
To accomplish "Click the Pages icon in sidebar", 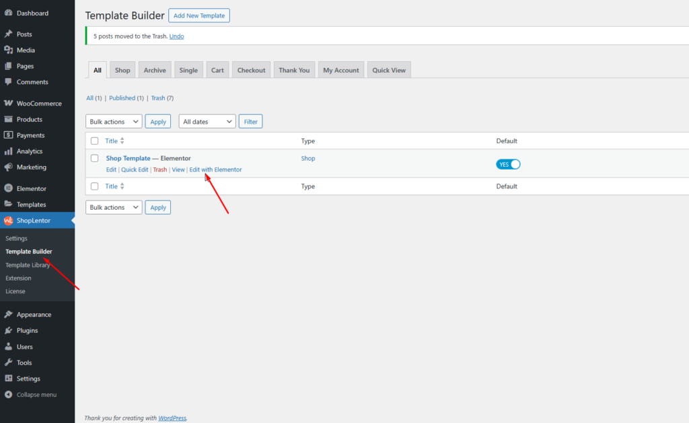I will [8, 66].
